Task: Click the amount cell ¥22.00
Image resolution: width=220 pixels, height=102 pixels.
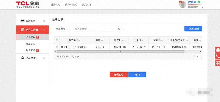Action: [100, 47]
